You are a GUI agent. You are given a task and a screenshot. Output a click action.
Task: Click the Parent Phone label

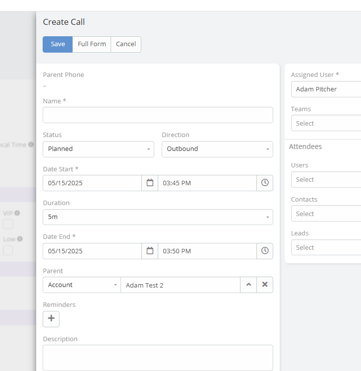63,75
